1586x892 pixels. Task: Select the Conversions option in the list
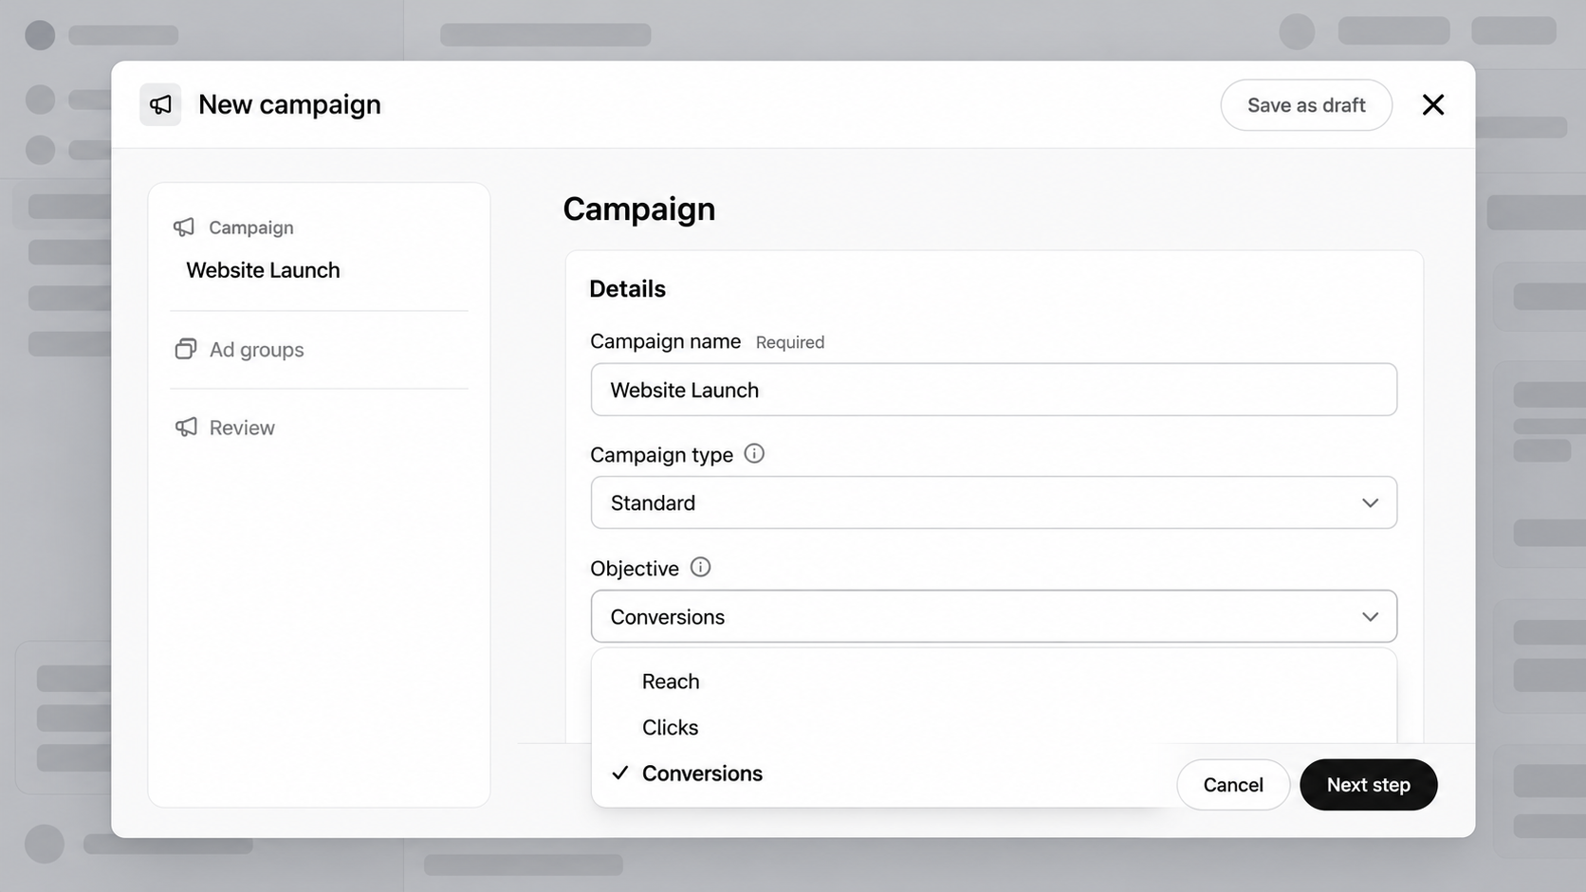coord(702,774)
